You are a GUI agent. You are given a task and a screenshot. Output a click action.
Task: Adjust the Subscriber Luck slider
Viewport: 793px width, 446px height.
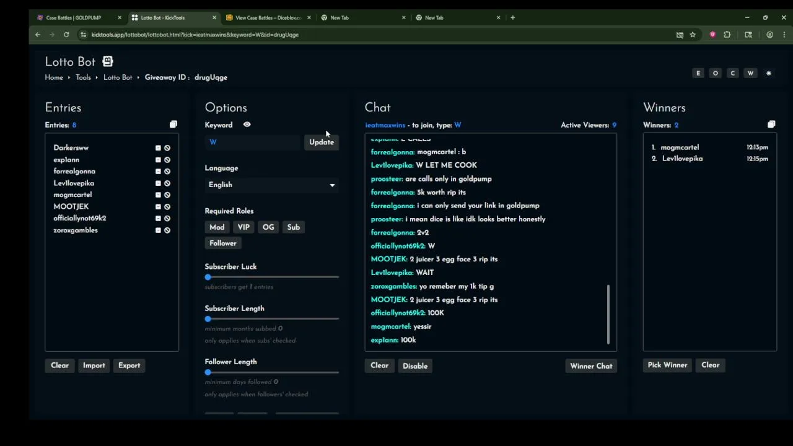tap(272, 278)
